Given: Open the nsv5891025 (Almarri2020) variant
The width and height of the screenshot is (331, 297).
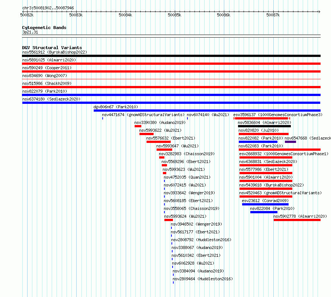Looking at the screenshot, I should pyautogui.click(x=49, y=60).
